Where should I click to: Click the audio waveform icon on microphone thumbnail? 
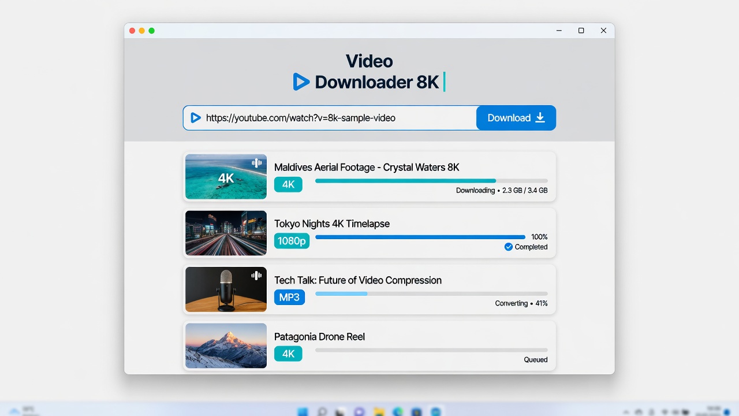coord(257,276)
